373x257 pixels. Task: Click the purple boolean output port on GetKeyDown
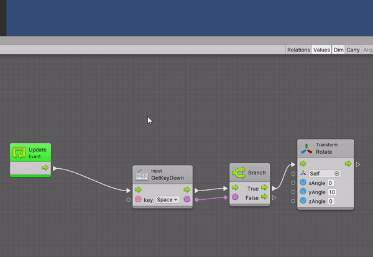186,199
